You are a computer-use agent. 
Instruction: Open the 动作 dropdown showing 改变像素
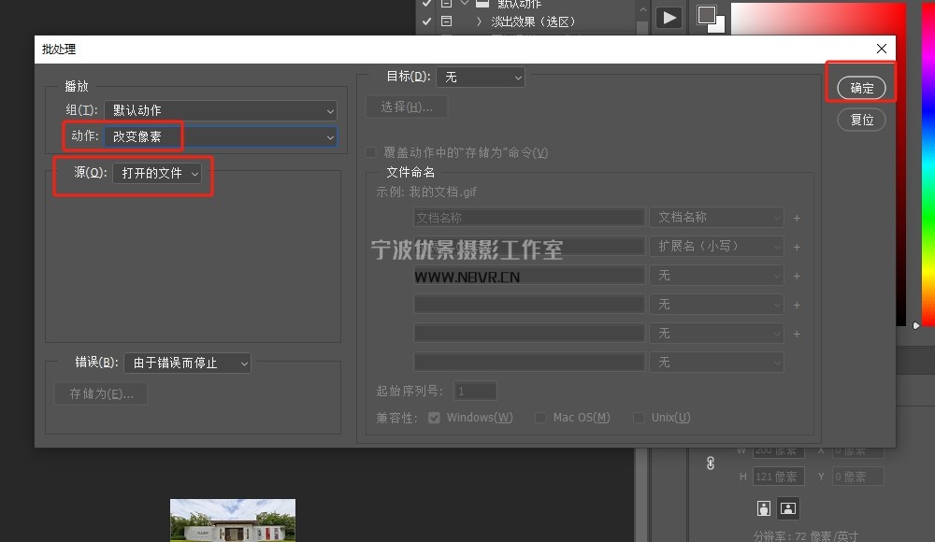[x=219, y=136]
